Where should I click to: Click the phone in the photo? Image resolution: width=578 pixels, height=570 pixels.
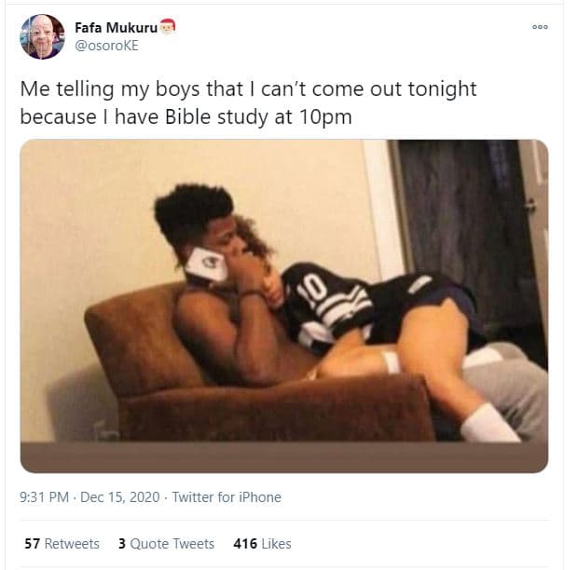(206, 265)
